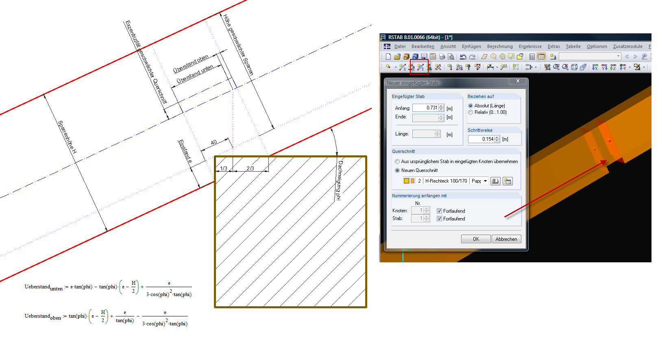Show view in Z direction icon

(x=613, y=67)
